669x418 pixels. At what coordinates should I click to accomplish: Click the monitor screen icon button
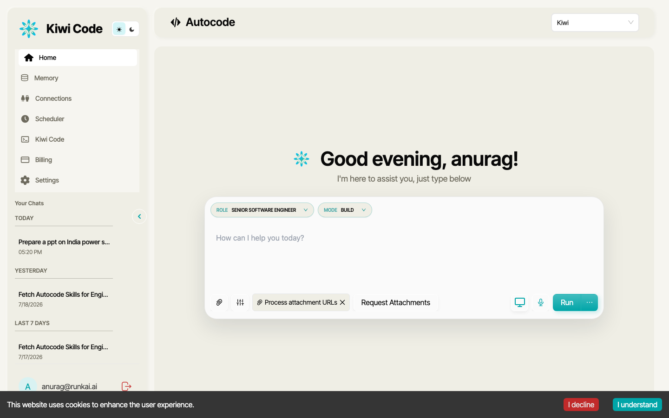pos(520,302)
